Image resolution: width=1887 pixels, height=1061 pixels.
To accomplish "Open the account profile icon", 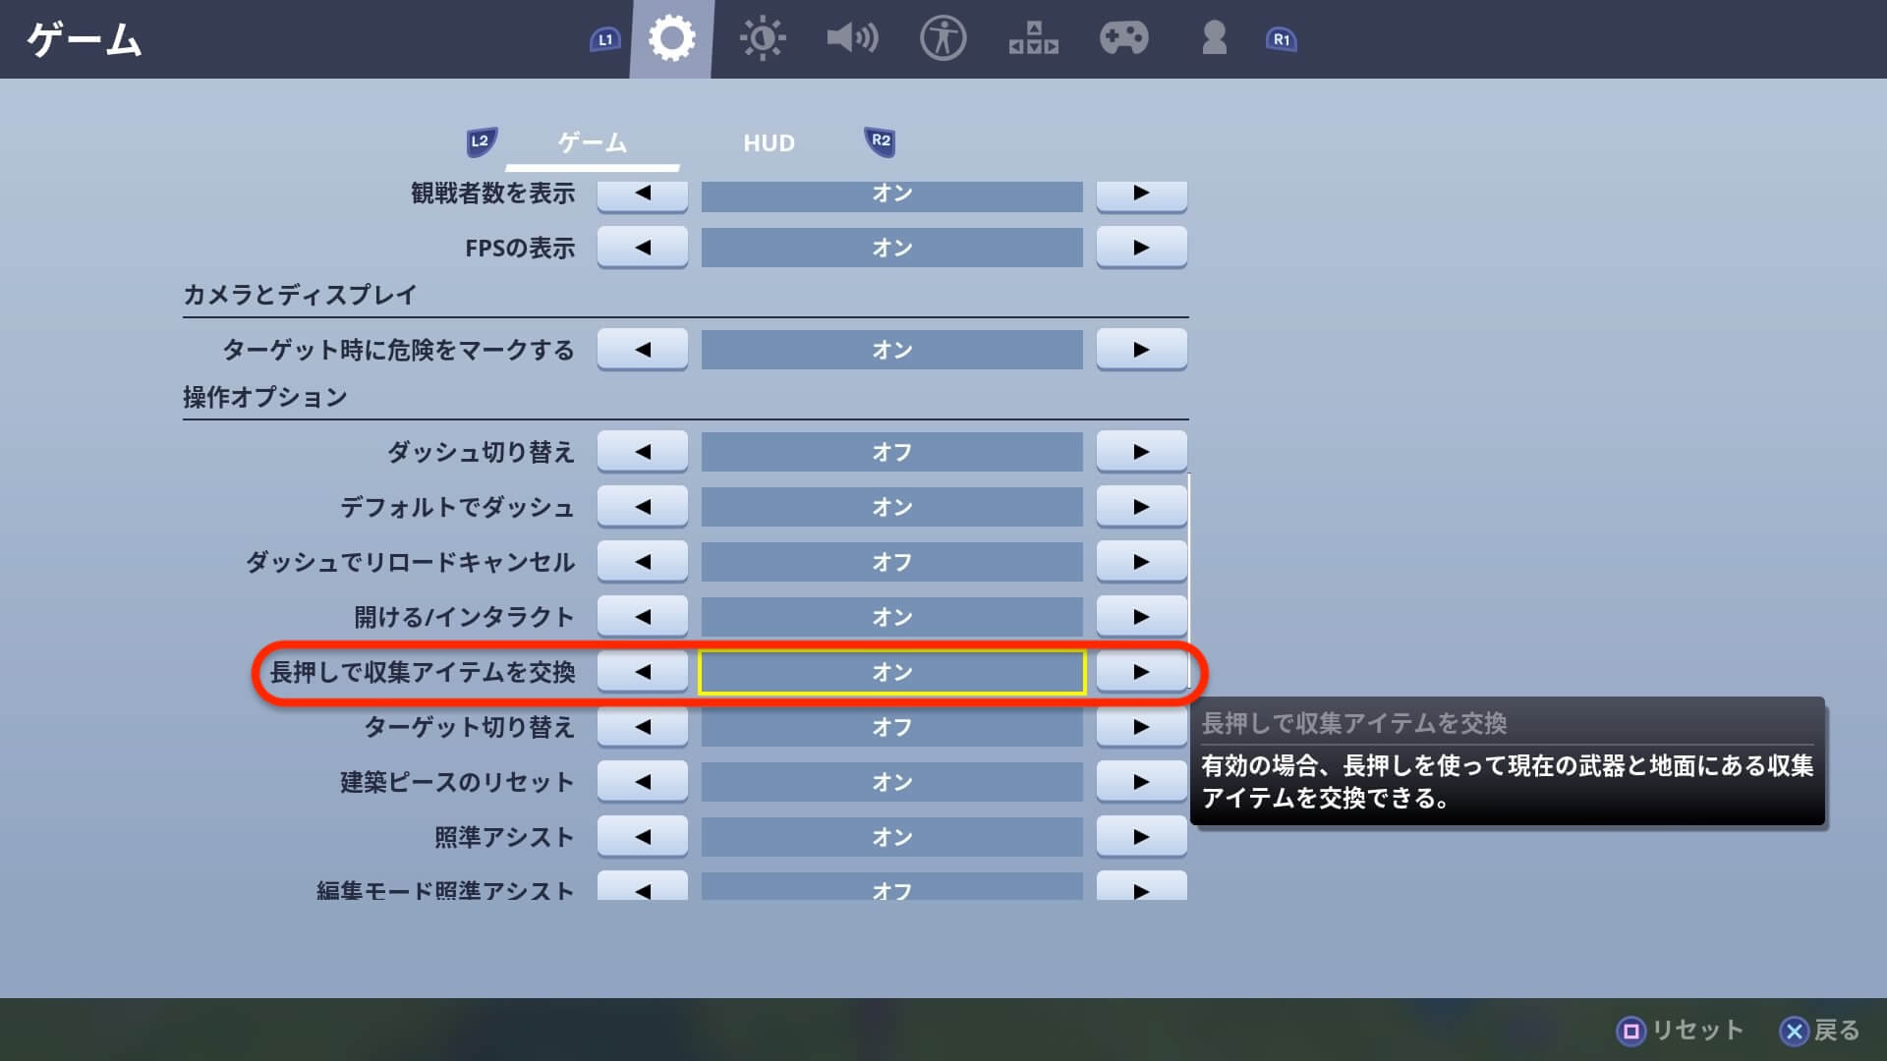I will [x=1214, y=39].
